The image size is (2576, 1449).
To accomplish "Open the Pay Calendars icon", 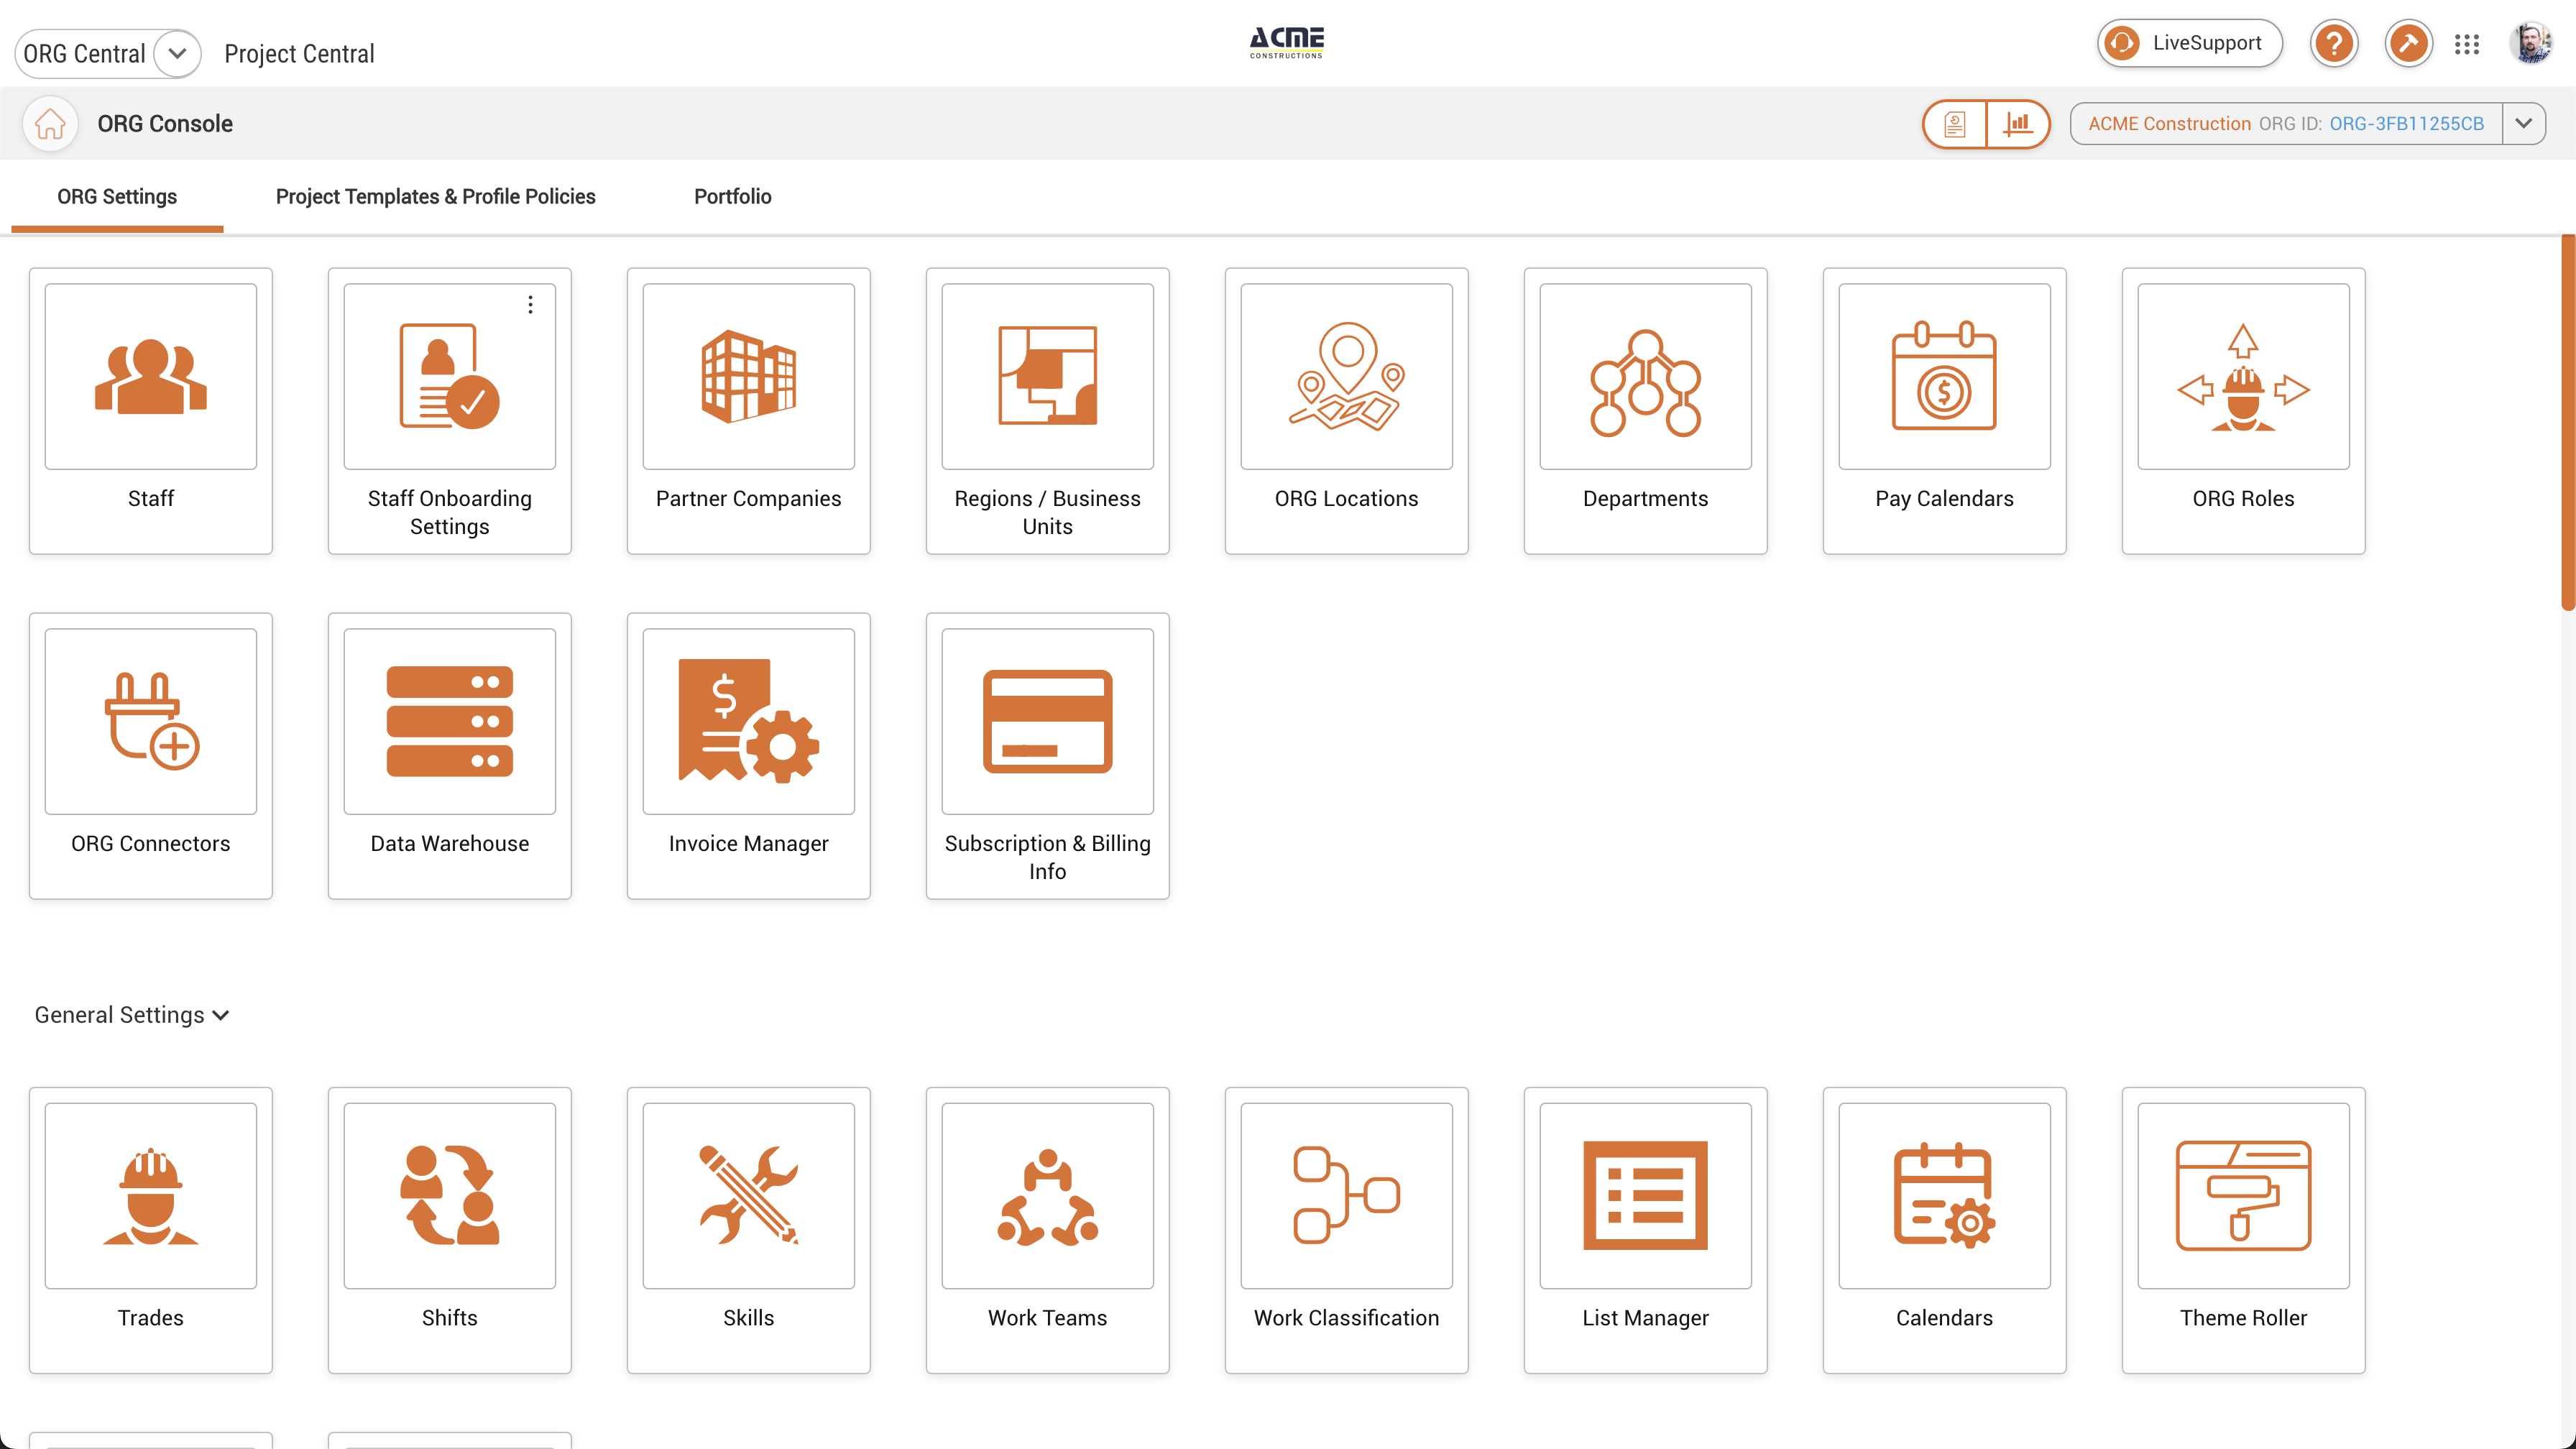I will 1943,376.
